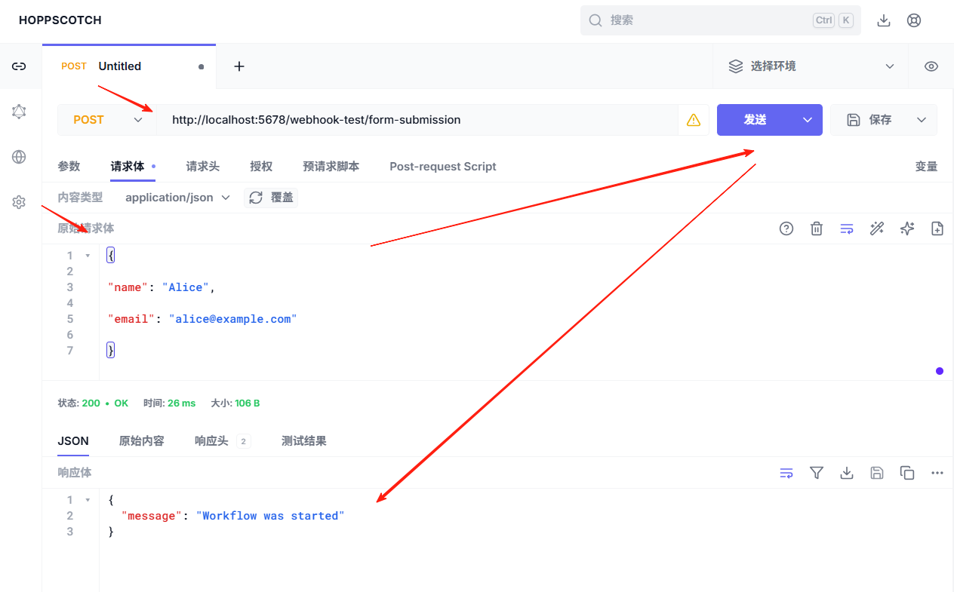Click the "alice@example.com" value in body

click(232, 319)
